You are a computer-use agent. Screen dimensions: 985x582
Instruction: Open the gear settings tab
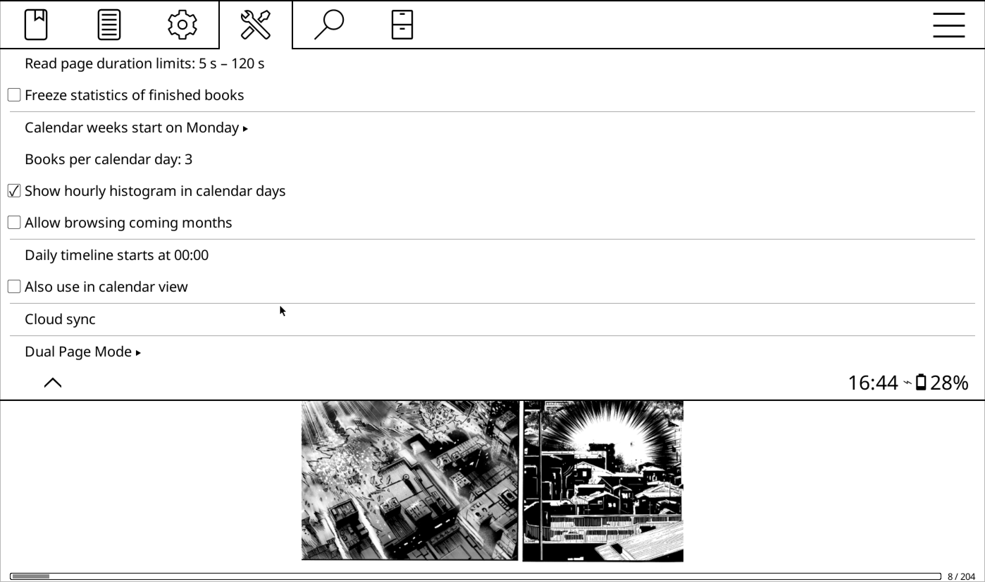(x=182, y=25)
